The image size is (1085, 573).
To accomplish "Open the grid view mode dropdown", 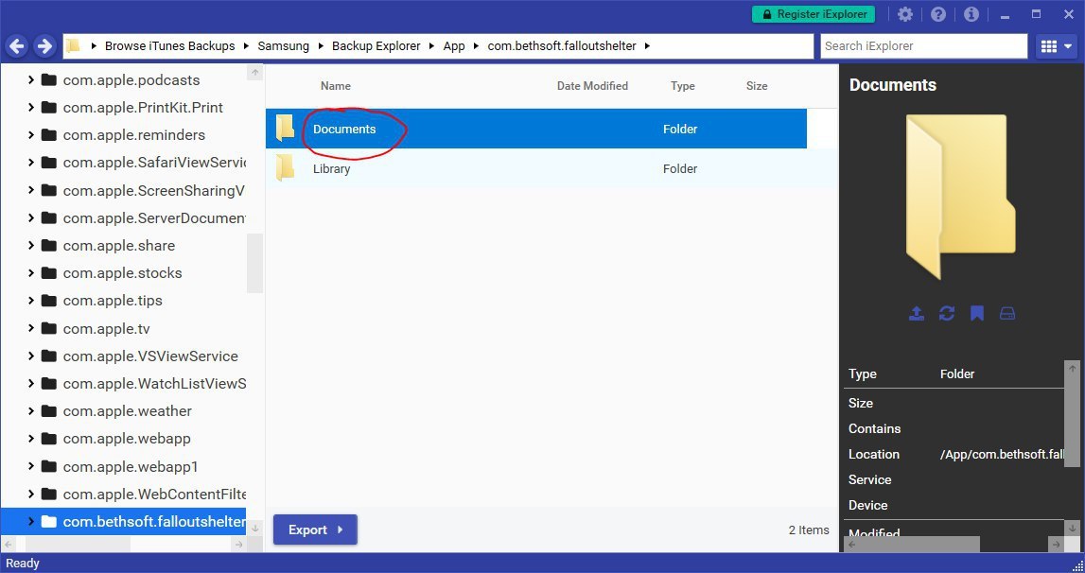I will [x=1056, y=46].
